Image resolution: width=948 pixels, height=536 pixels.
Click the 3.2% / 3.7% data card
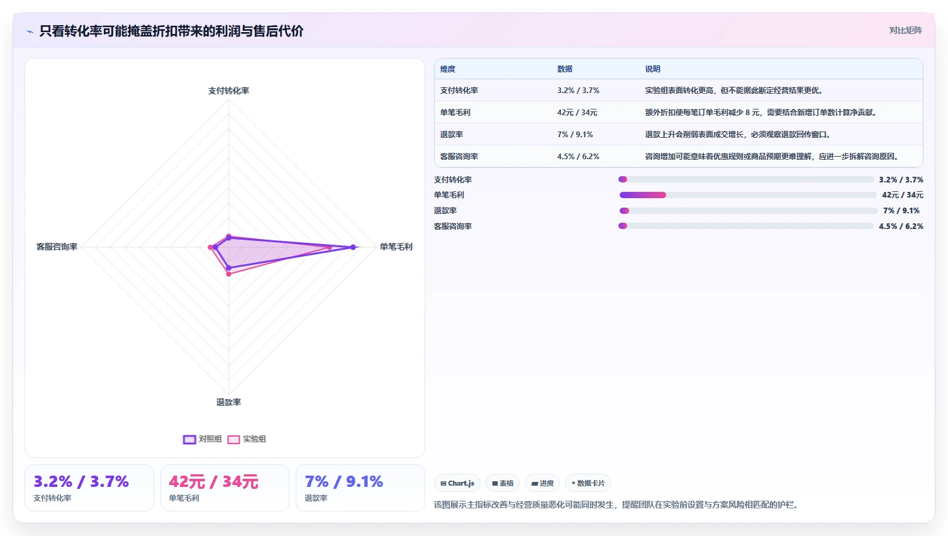89,488
